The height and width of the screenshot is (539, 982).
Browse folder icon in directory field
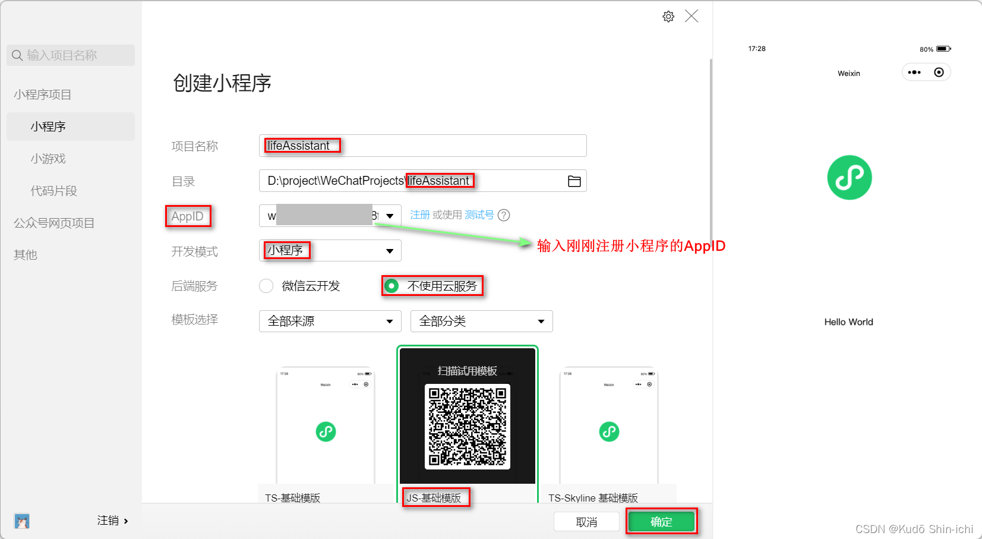click(x=574, y=181)
